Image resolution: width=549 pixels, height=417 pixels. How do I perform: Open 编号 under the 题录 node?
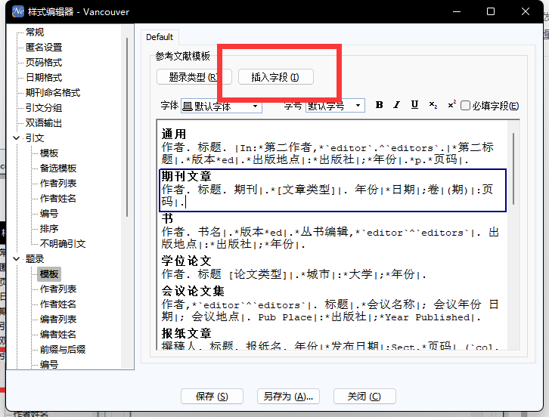(x=49, y=365)
